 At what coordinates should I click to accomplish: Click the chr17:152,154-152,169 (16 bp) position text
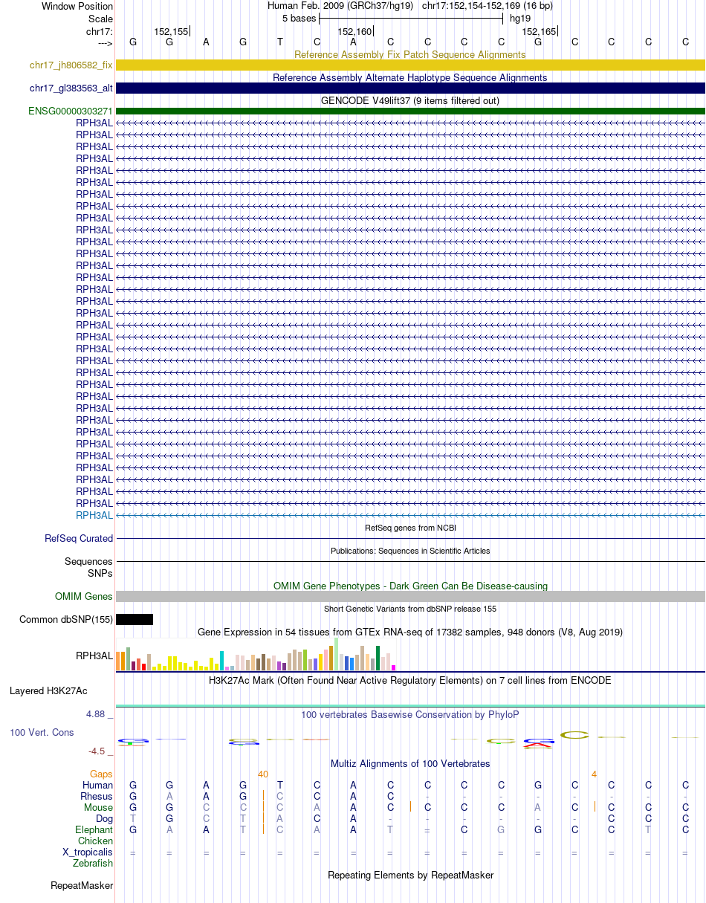tap(487, 6)
